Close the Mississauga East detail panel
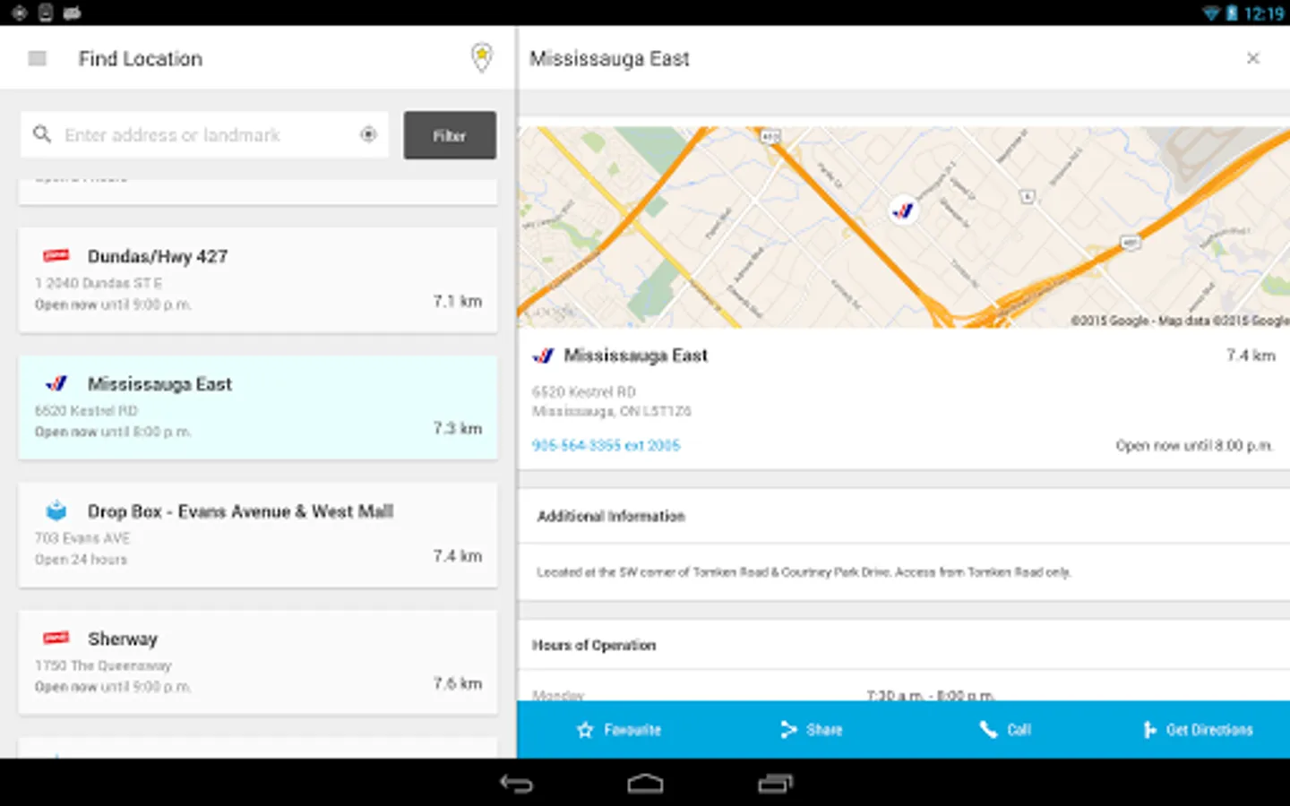Screen dimensions: 1290x806 (1253, 58)
